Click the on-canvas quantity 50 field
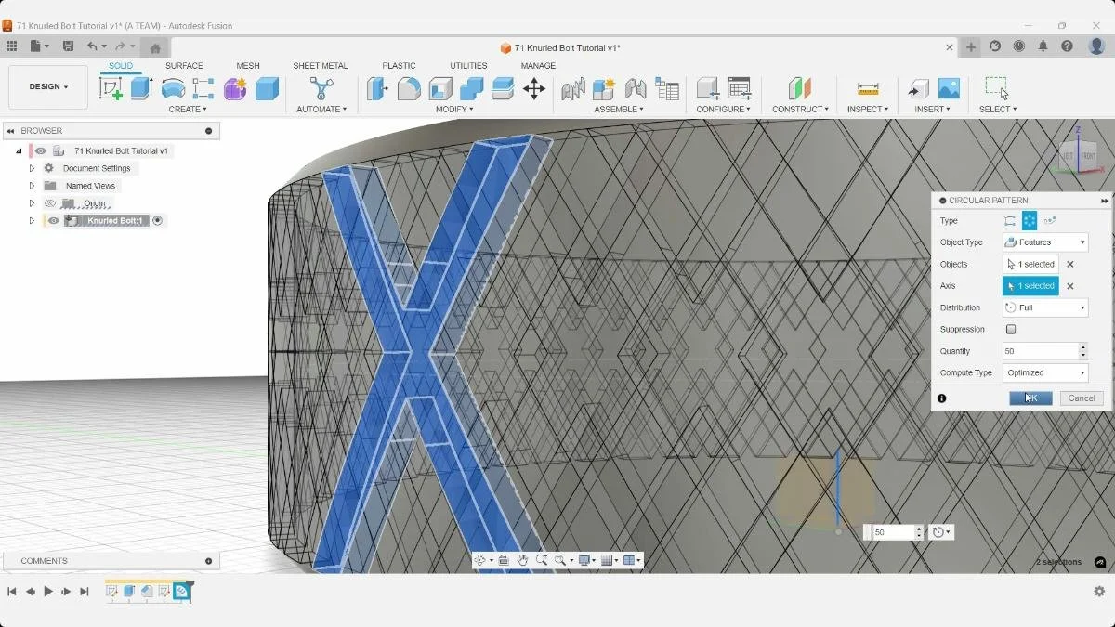This screenshot has height=627, width=1115. 894,532
